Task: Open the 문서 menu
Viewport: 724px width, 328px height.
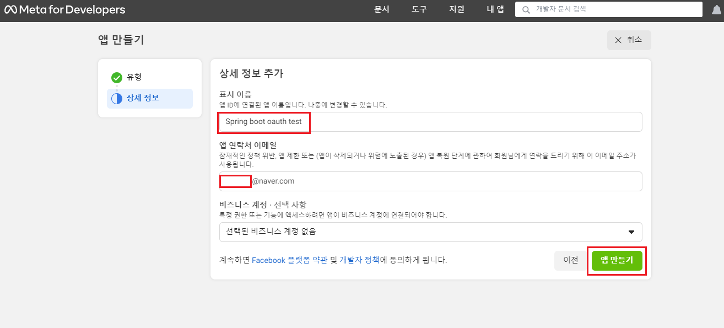Action: (381, 9)
